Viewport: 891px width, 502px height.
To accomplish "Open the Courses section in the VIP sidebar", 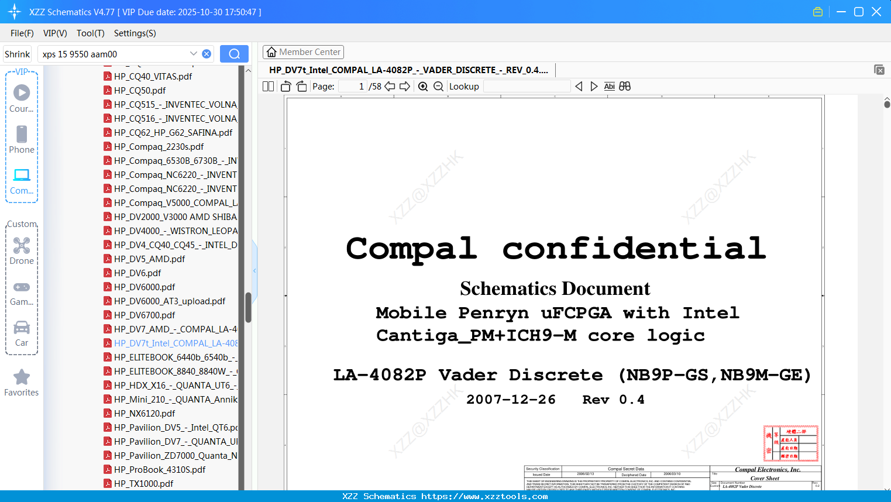I will (x=22, y=99).
